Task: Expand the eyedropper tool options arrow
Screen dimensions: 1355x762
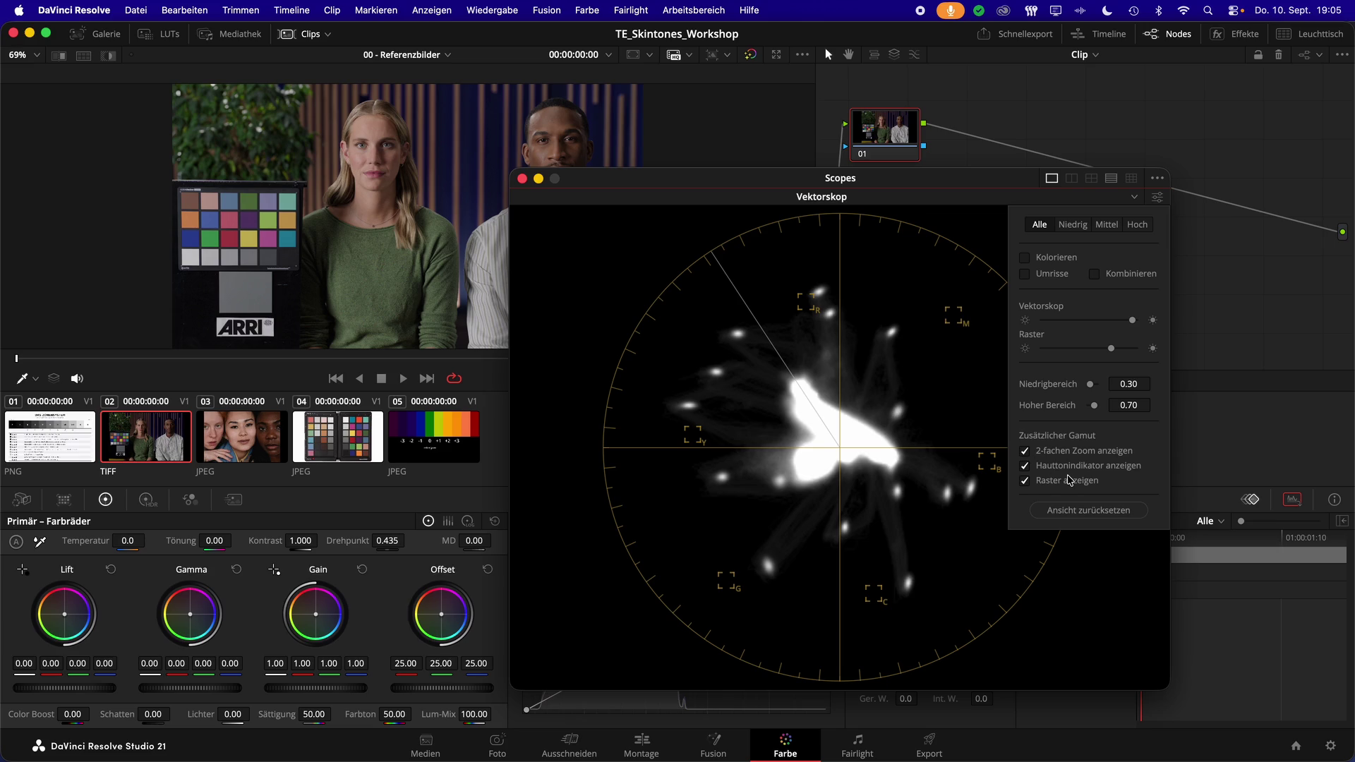Action: coord(35,379)
